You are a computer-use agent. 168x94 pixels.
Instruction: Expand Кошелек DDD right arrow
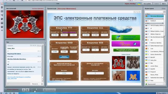pos(77,43)
